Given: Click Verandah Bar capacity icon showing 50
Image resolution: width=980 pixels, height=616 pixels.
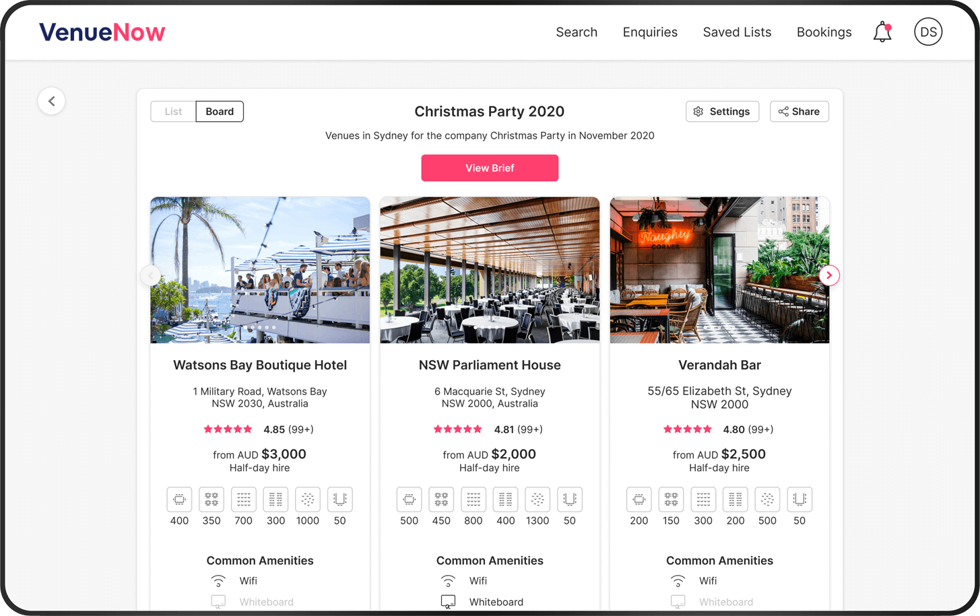Looking at the screenshot, I should pos(799,500).
